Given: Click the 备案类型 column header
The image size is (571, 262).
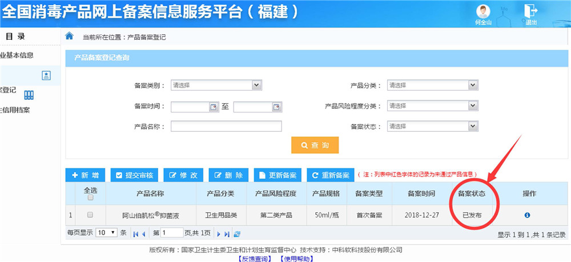Looking at the screenshot, I should [369, 194].
